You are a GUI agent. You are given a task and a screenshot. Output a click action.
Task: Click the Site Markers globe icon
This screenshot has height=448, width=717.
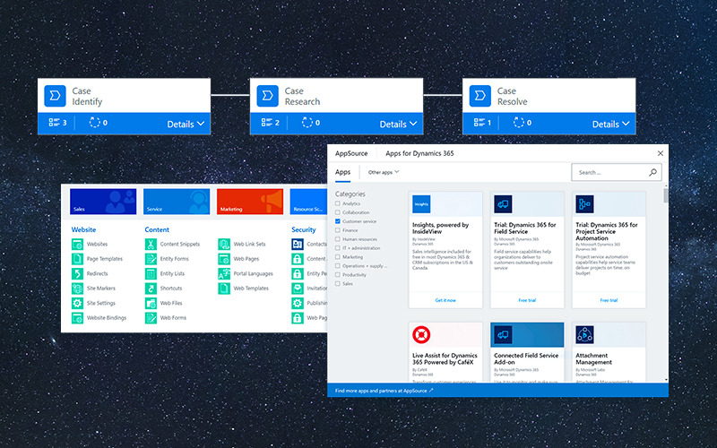pyautogui.click(x=77, y=289)
